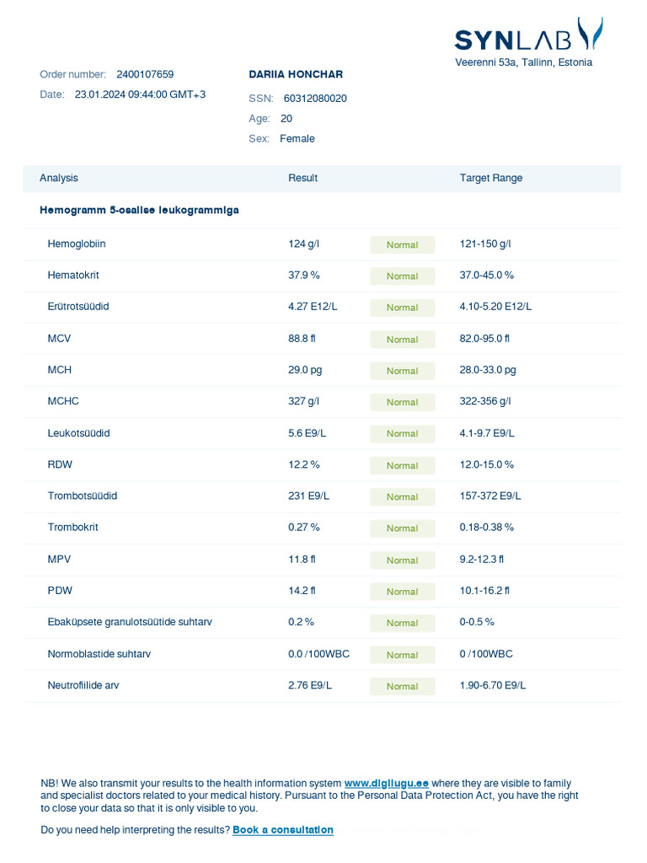
Task: Click the Target Range column header
Action: click(490, 178)
